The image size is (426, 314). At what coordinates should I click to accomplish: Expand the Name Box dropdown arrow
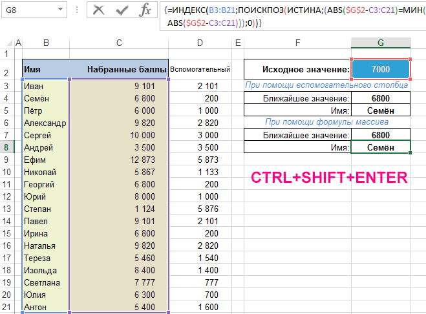click(59, 10)
